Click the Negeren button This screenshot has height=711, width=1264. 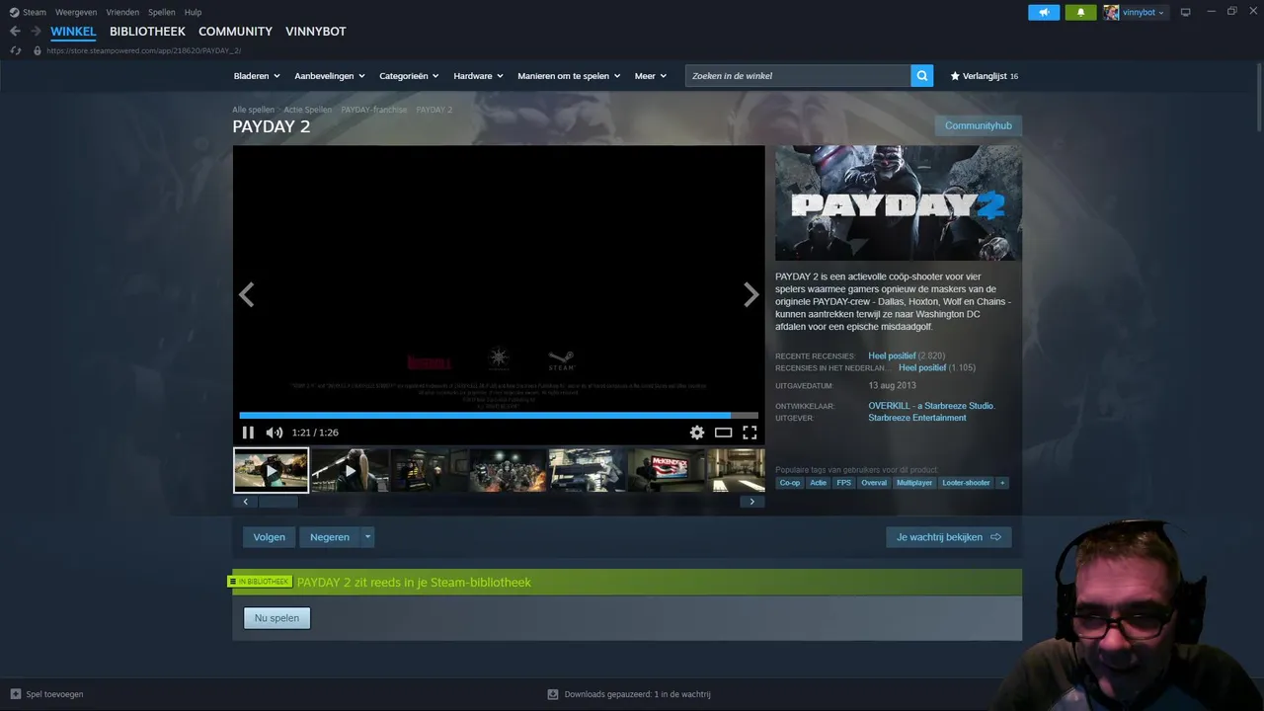[x=330, y=537]
